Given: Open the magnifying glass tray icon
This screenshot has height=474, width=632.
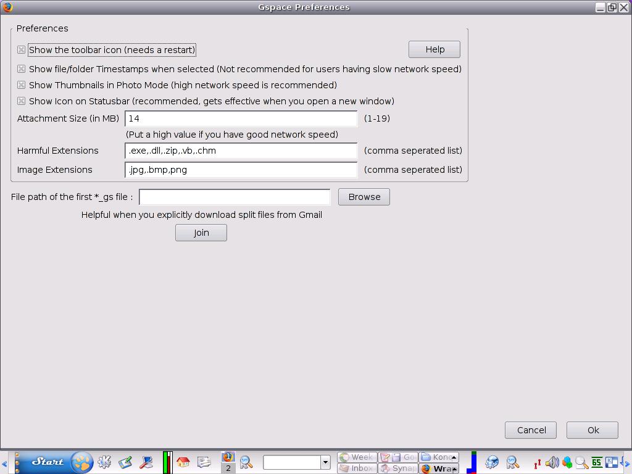Looking at the screenshot, I should (x=581, y=463).
